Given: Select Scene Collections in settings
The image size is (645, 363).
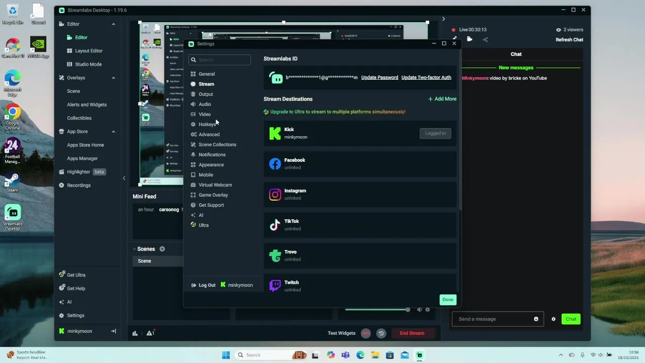Looking at the screenshot, I should 217,145.
